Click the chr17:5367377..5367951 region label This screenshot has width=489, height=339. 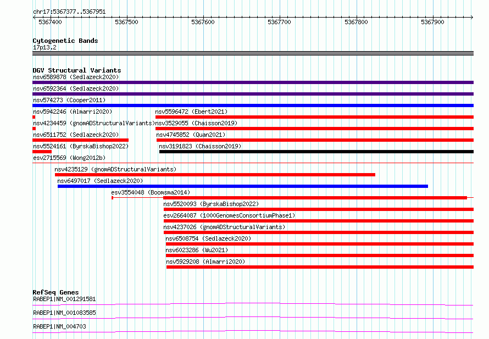coord(69,12)
